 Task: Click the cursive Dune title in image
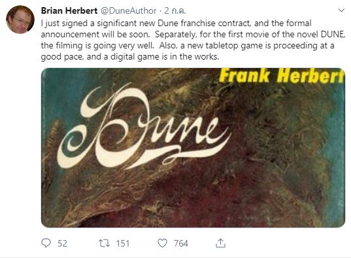(143, 128)
